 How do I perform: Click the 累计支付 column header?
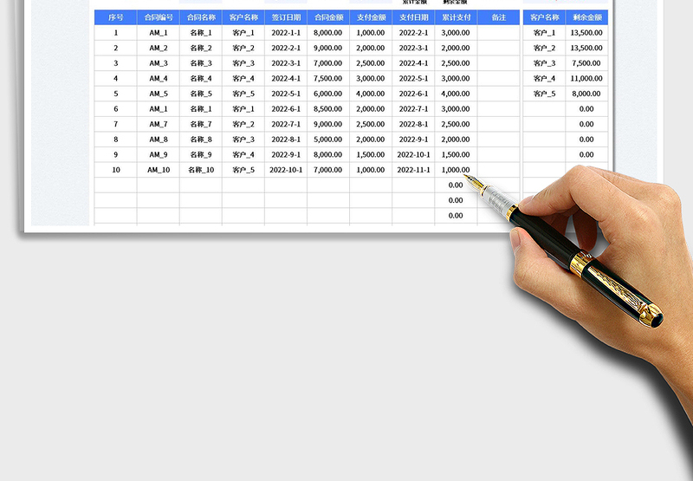pyautogui.click(x=456, y=17)
